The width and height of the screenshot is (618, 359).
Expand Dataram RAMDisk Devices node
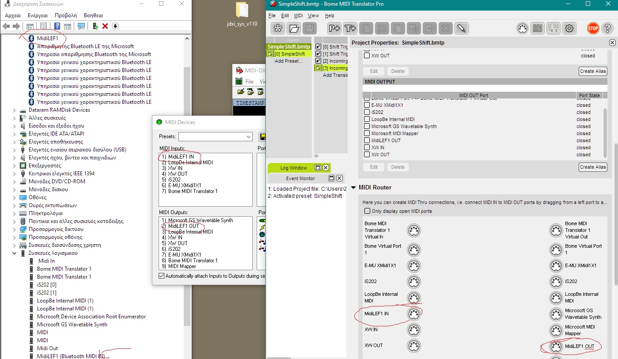tap(14, 110)
